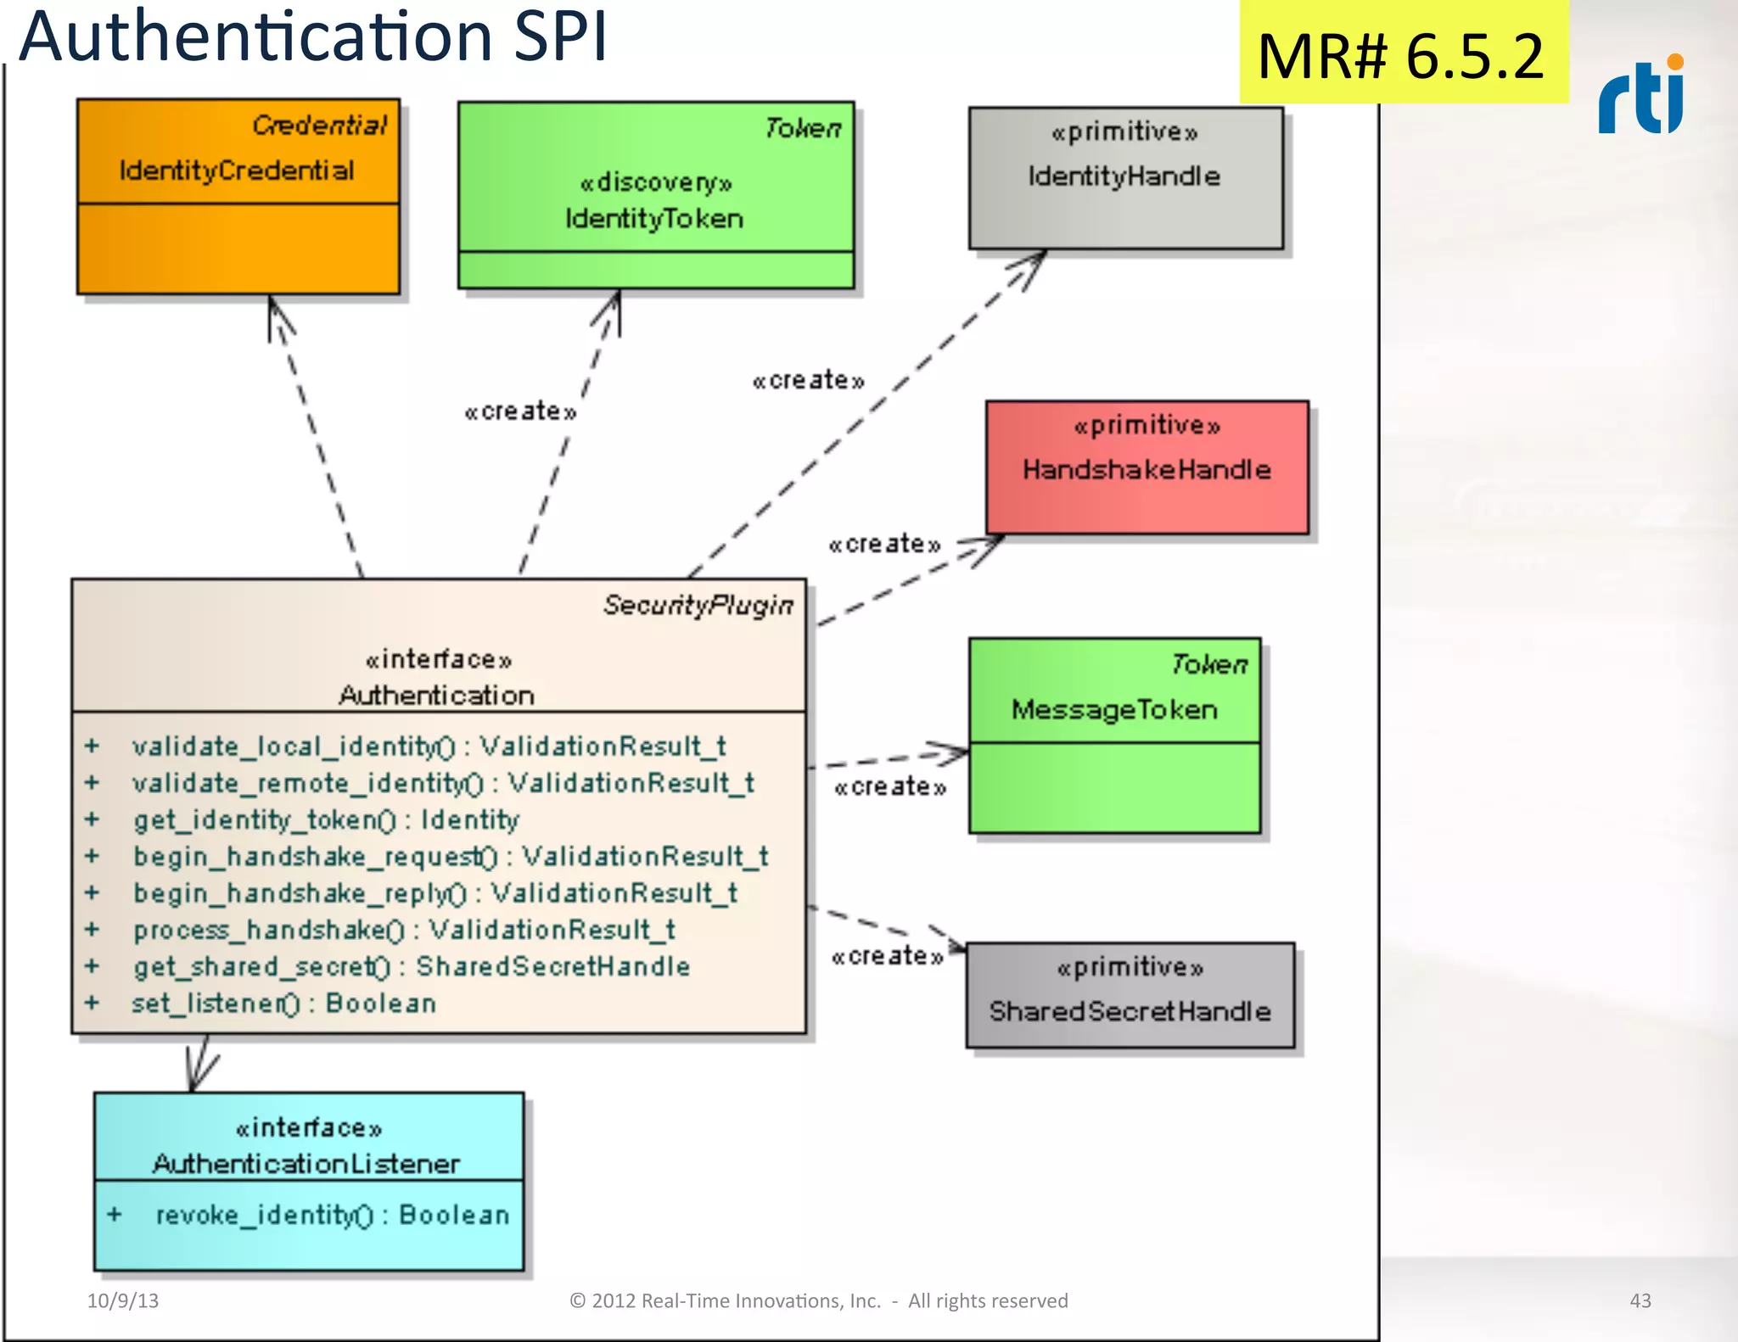Screen dimensions: 1738x1342
Task: Select the gray IdentityHandle primitive box
Action: coord(1125,177)
